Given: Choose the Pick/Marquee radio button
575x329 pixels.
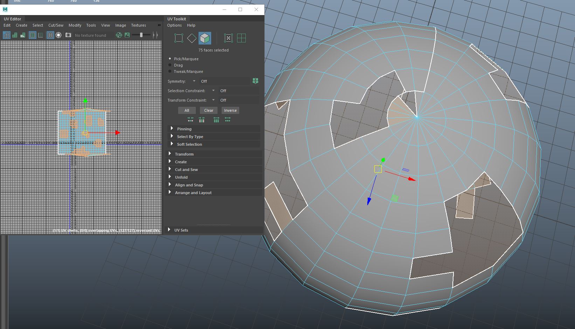Looking at the screenshot, I should (170, 59).
